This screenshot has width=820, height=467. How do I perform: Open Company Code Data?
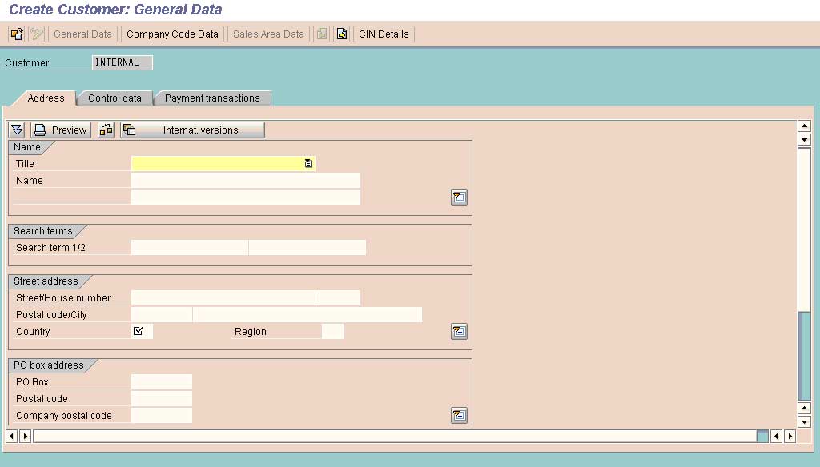172,34
